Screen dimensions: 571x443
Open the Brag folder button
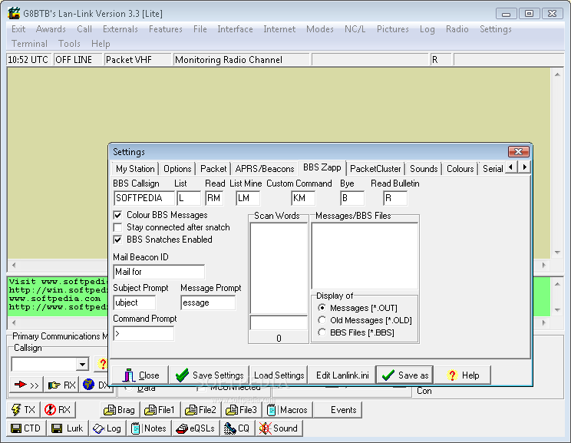coord(120,410)
